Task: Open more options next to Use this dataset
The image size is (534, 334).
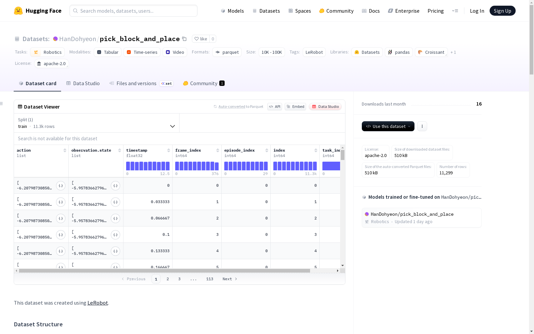Action: [422, 126]
